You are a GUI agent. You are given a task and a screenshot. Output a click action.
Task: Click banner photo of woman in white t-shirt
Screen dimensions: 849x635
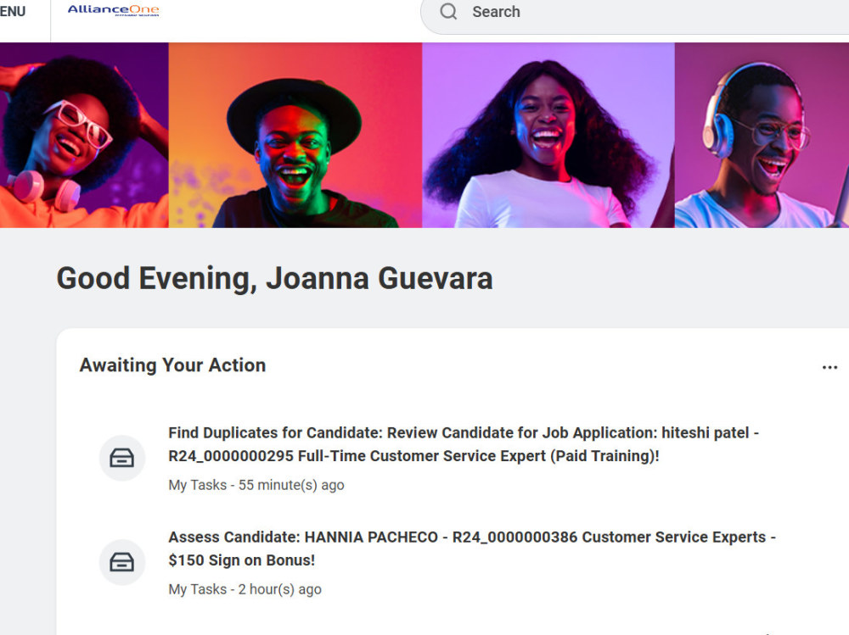point(548,135)
